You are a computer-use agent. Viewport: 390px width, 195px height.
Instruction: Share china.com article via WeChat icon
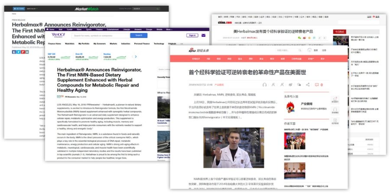click(x=299, y=38)
